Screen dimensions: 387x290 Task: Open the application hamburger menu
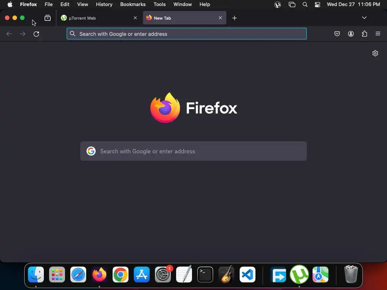[x=378, y=34]
